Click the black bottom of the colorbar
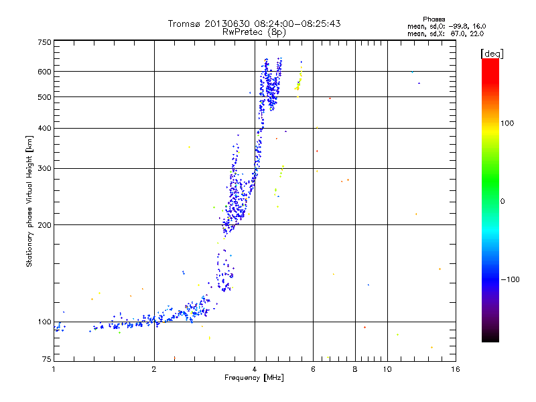 [x=490, y=337]
